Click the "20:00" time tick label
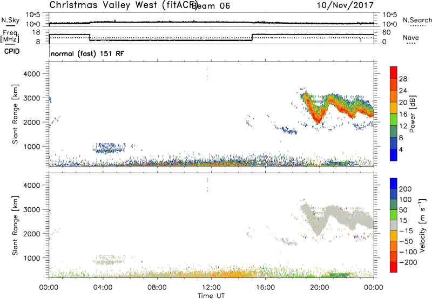 320,288
